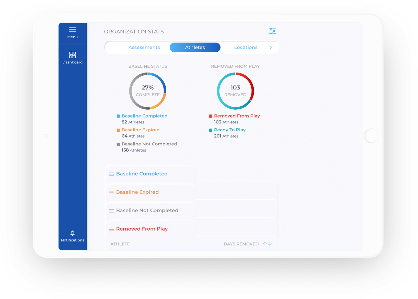Click the Baseline Not Completed legend label
This screenshot has height=299, width=418.
pos(149,144)
